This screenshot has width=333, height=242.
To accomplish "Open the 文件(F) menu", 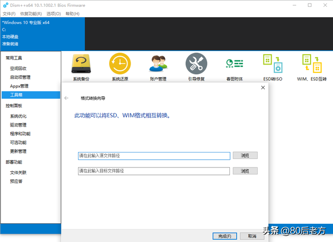I will pyautogui.click(x=9, y=14).
